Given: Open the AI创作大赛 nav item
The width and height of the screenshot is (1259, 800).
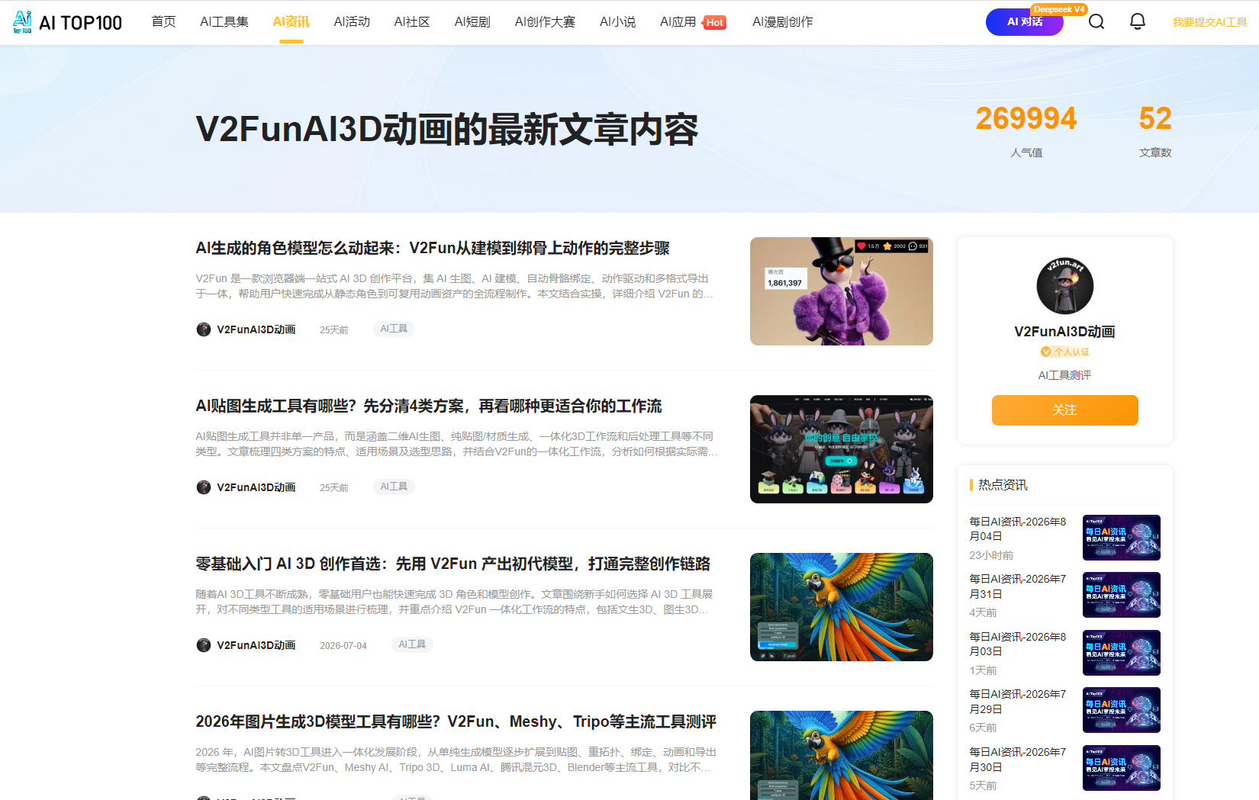Looking at the screenshot, I should click(545, 22).
